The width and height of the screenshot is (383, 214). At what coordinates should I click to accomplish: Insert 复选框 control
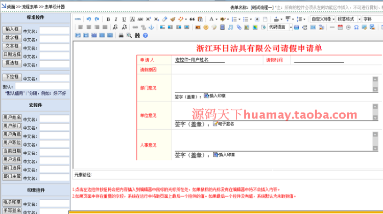(12, 63)
